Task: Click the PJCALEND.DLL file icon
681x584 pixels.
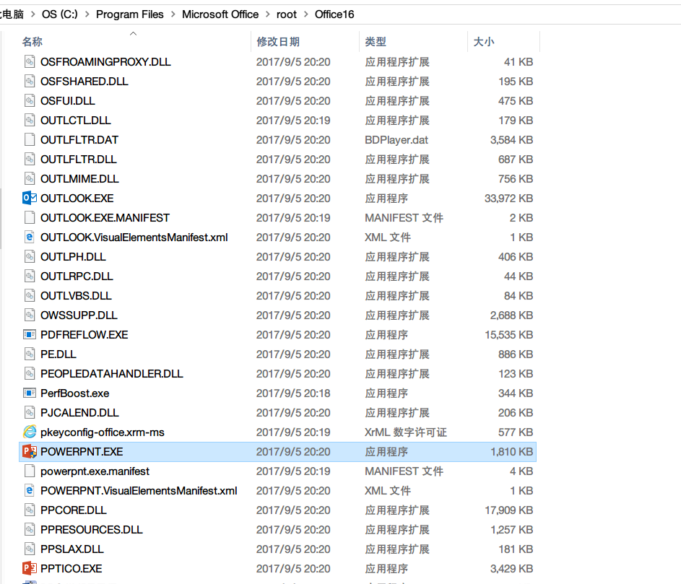Action: pos(30,412)
